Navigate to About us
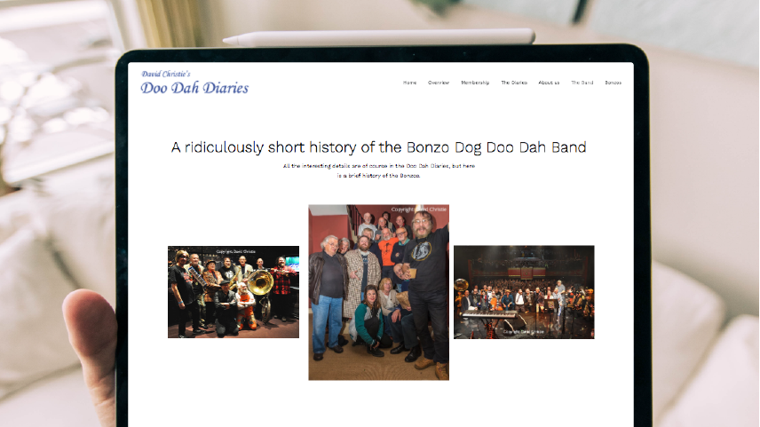Screen dimensions: 760x427 pos(549,83)
